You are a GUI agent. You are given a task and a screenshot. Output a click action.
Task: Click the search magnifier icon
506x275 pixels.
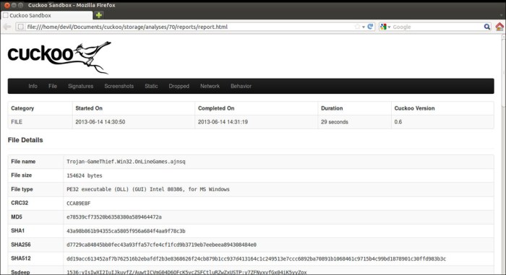pos(487,27)
